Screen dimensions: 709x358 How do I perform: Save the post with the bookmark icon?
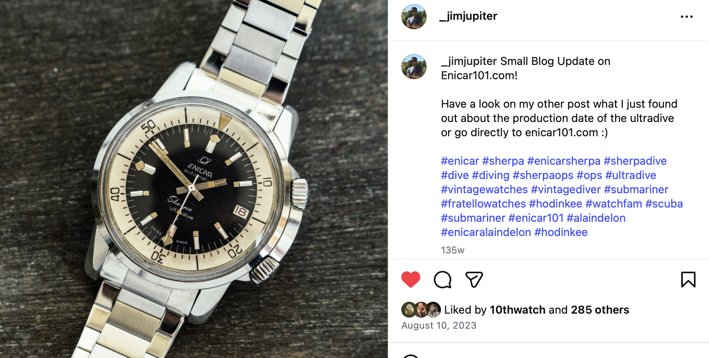688,280
